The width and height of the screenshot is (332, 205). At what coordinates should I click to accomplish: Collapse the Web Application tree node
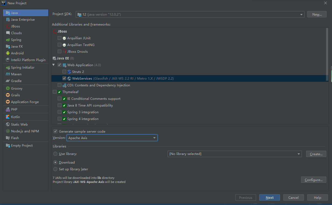coord(54,65)
